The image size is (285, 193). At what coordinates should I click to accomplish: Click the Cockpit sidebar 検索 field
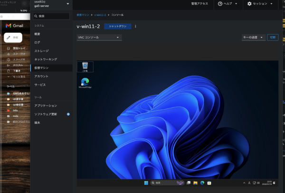tap(51, 17)
